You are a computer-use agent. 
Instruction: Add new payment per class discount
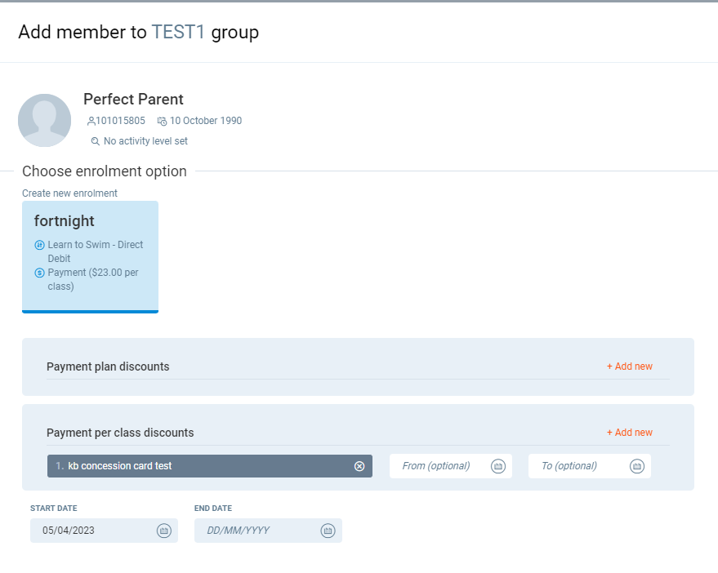pos(629,433)
